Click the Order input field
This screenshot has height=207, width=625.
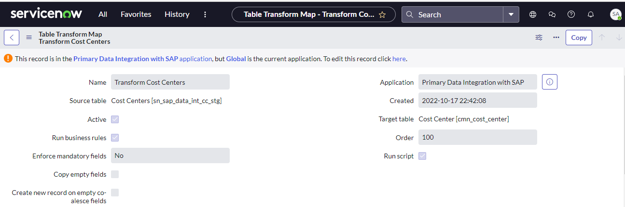tap(478, 137)
